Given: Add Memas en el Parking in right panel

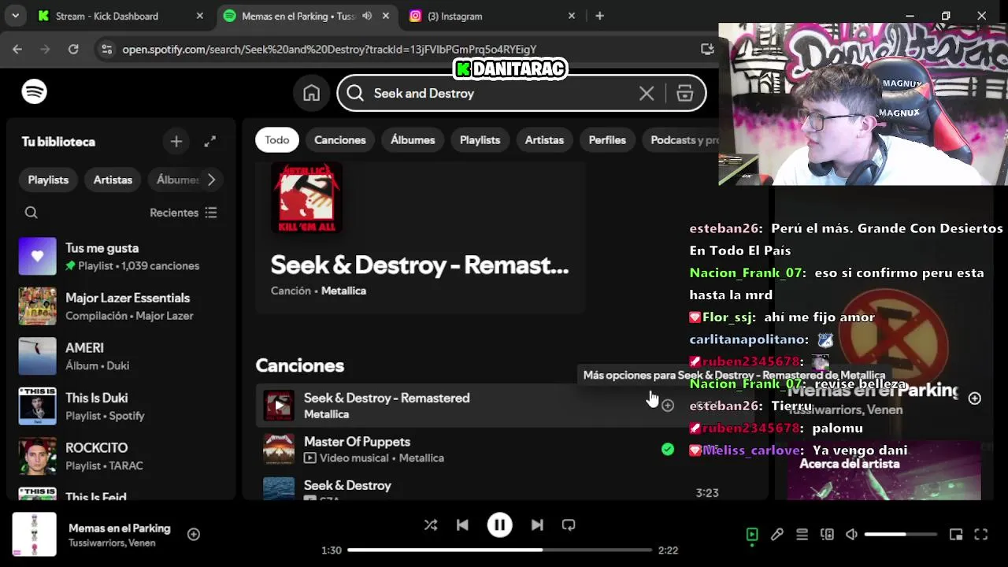Looking at the screenshot, I should pyautogui.click(x=975, y=398).
